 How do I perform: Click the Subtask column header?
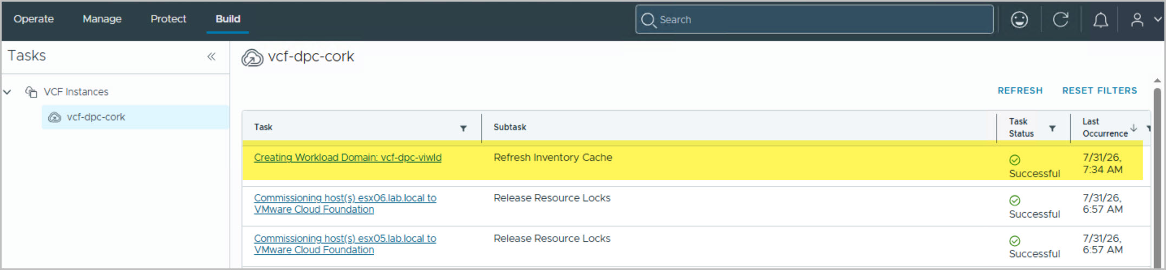coord(510,127)
